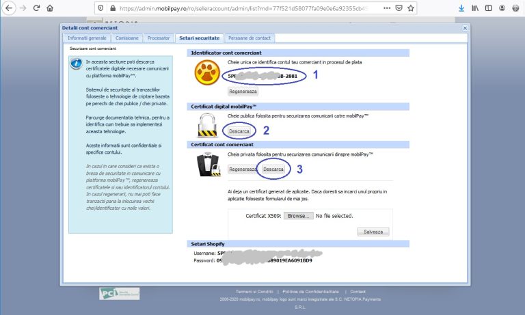Image resolution: width=525 pixels, height=315 pixels.
Task: Click the merchant identifier key text
Action: pos(262,77)
